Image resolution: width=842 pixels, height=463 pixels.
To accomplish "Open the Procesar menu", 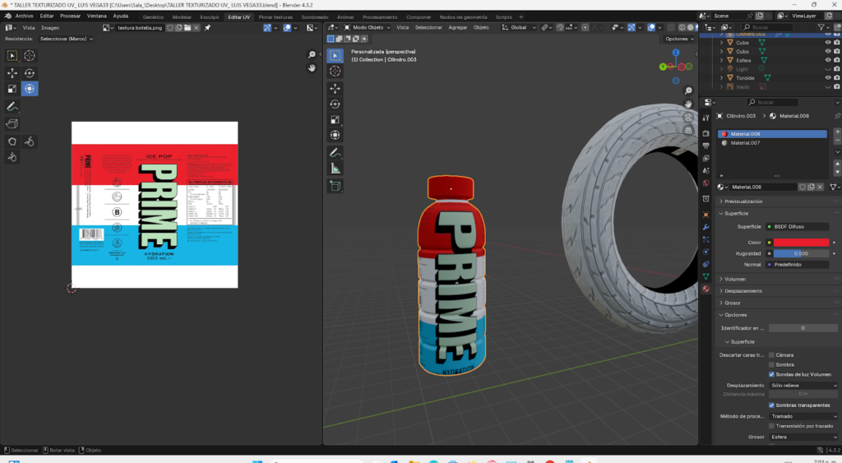I will click(71, 16).
